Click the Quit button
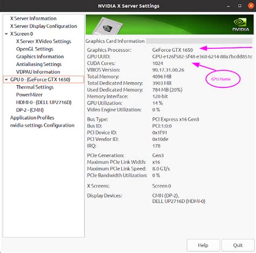 coord(238,245)
